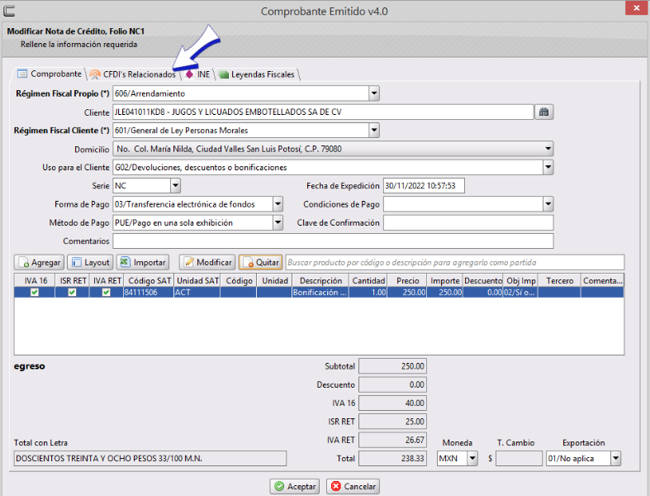Expand Uso para el Cliente dropdown
This screenshot has height=496, width=650.
pyautogui.click(x=548, y=167)
